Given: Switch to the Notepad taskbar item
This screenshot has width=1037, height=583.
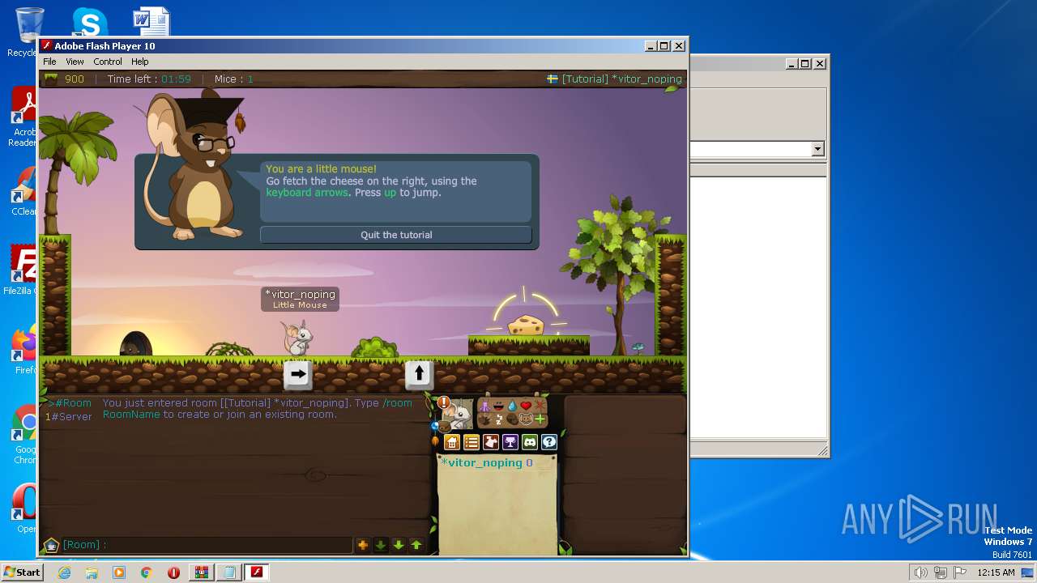Looking at the screenshot, I should [229, 572].
